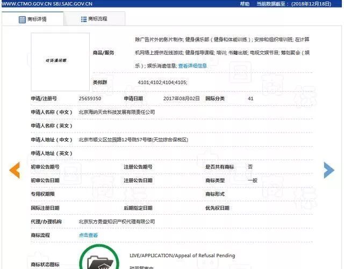
Task: Click the WWW.CTMO.GOV.CN SBJ.SAIC.GOV.CN header text
Action: pyautogui.click(x=47, y=4)
